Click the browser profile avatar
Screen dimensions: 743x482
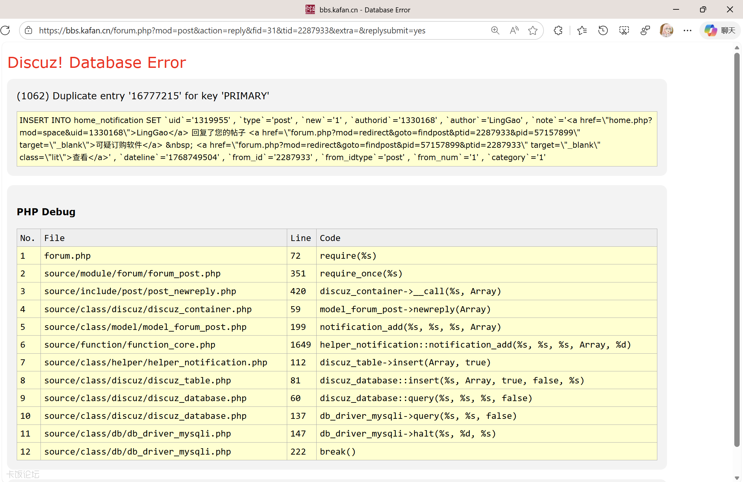(666, 30)
